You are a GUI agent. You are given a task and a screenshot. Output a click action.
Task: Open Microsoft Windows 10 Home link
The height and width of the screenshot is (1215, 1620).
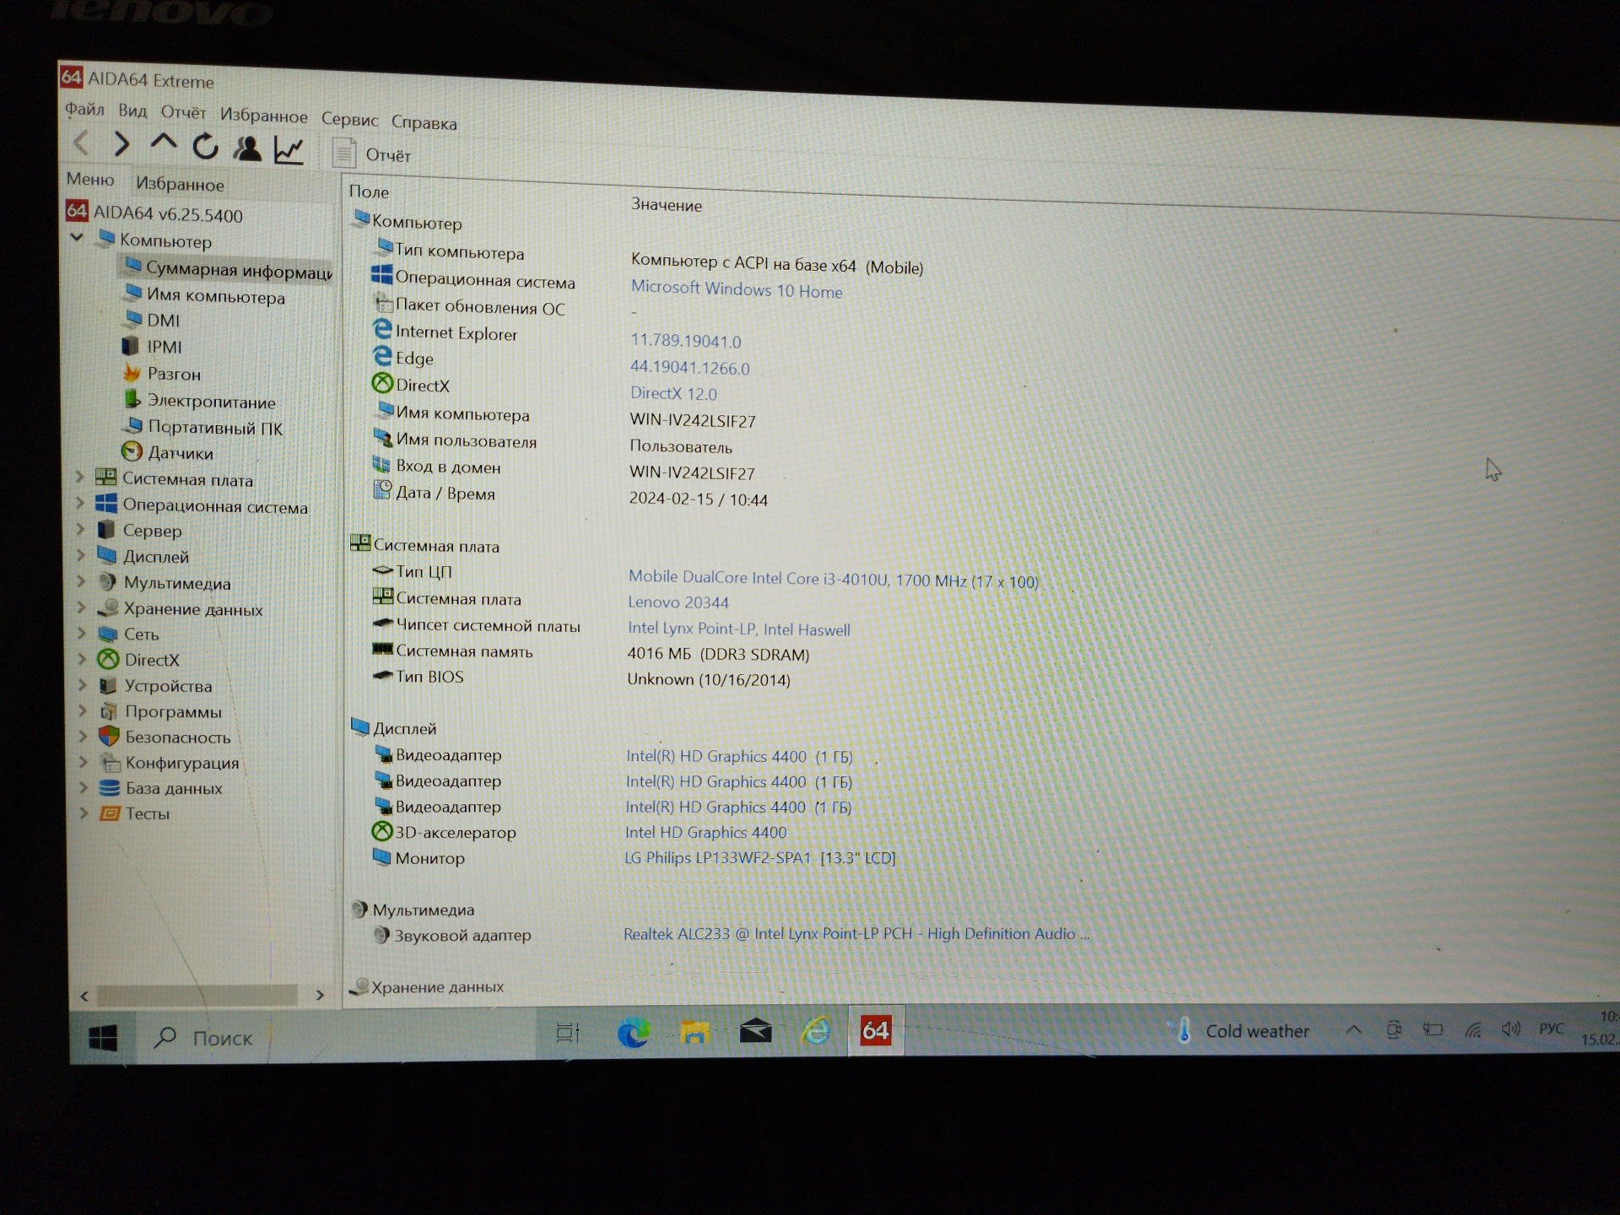(x=737, y=289)
